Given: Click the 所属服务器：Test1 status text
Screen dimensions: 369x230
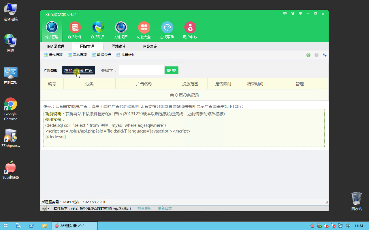Looking at the screenshot, I should (56, 202).
